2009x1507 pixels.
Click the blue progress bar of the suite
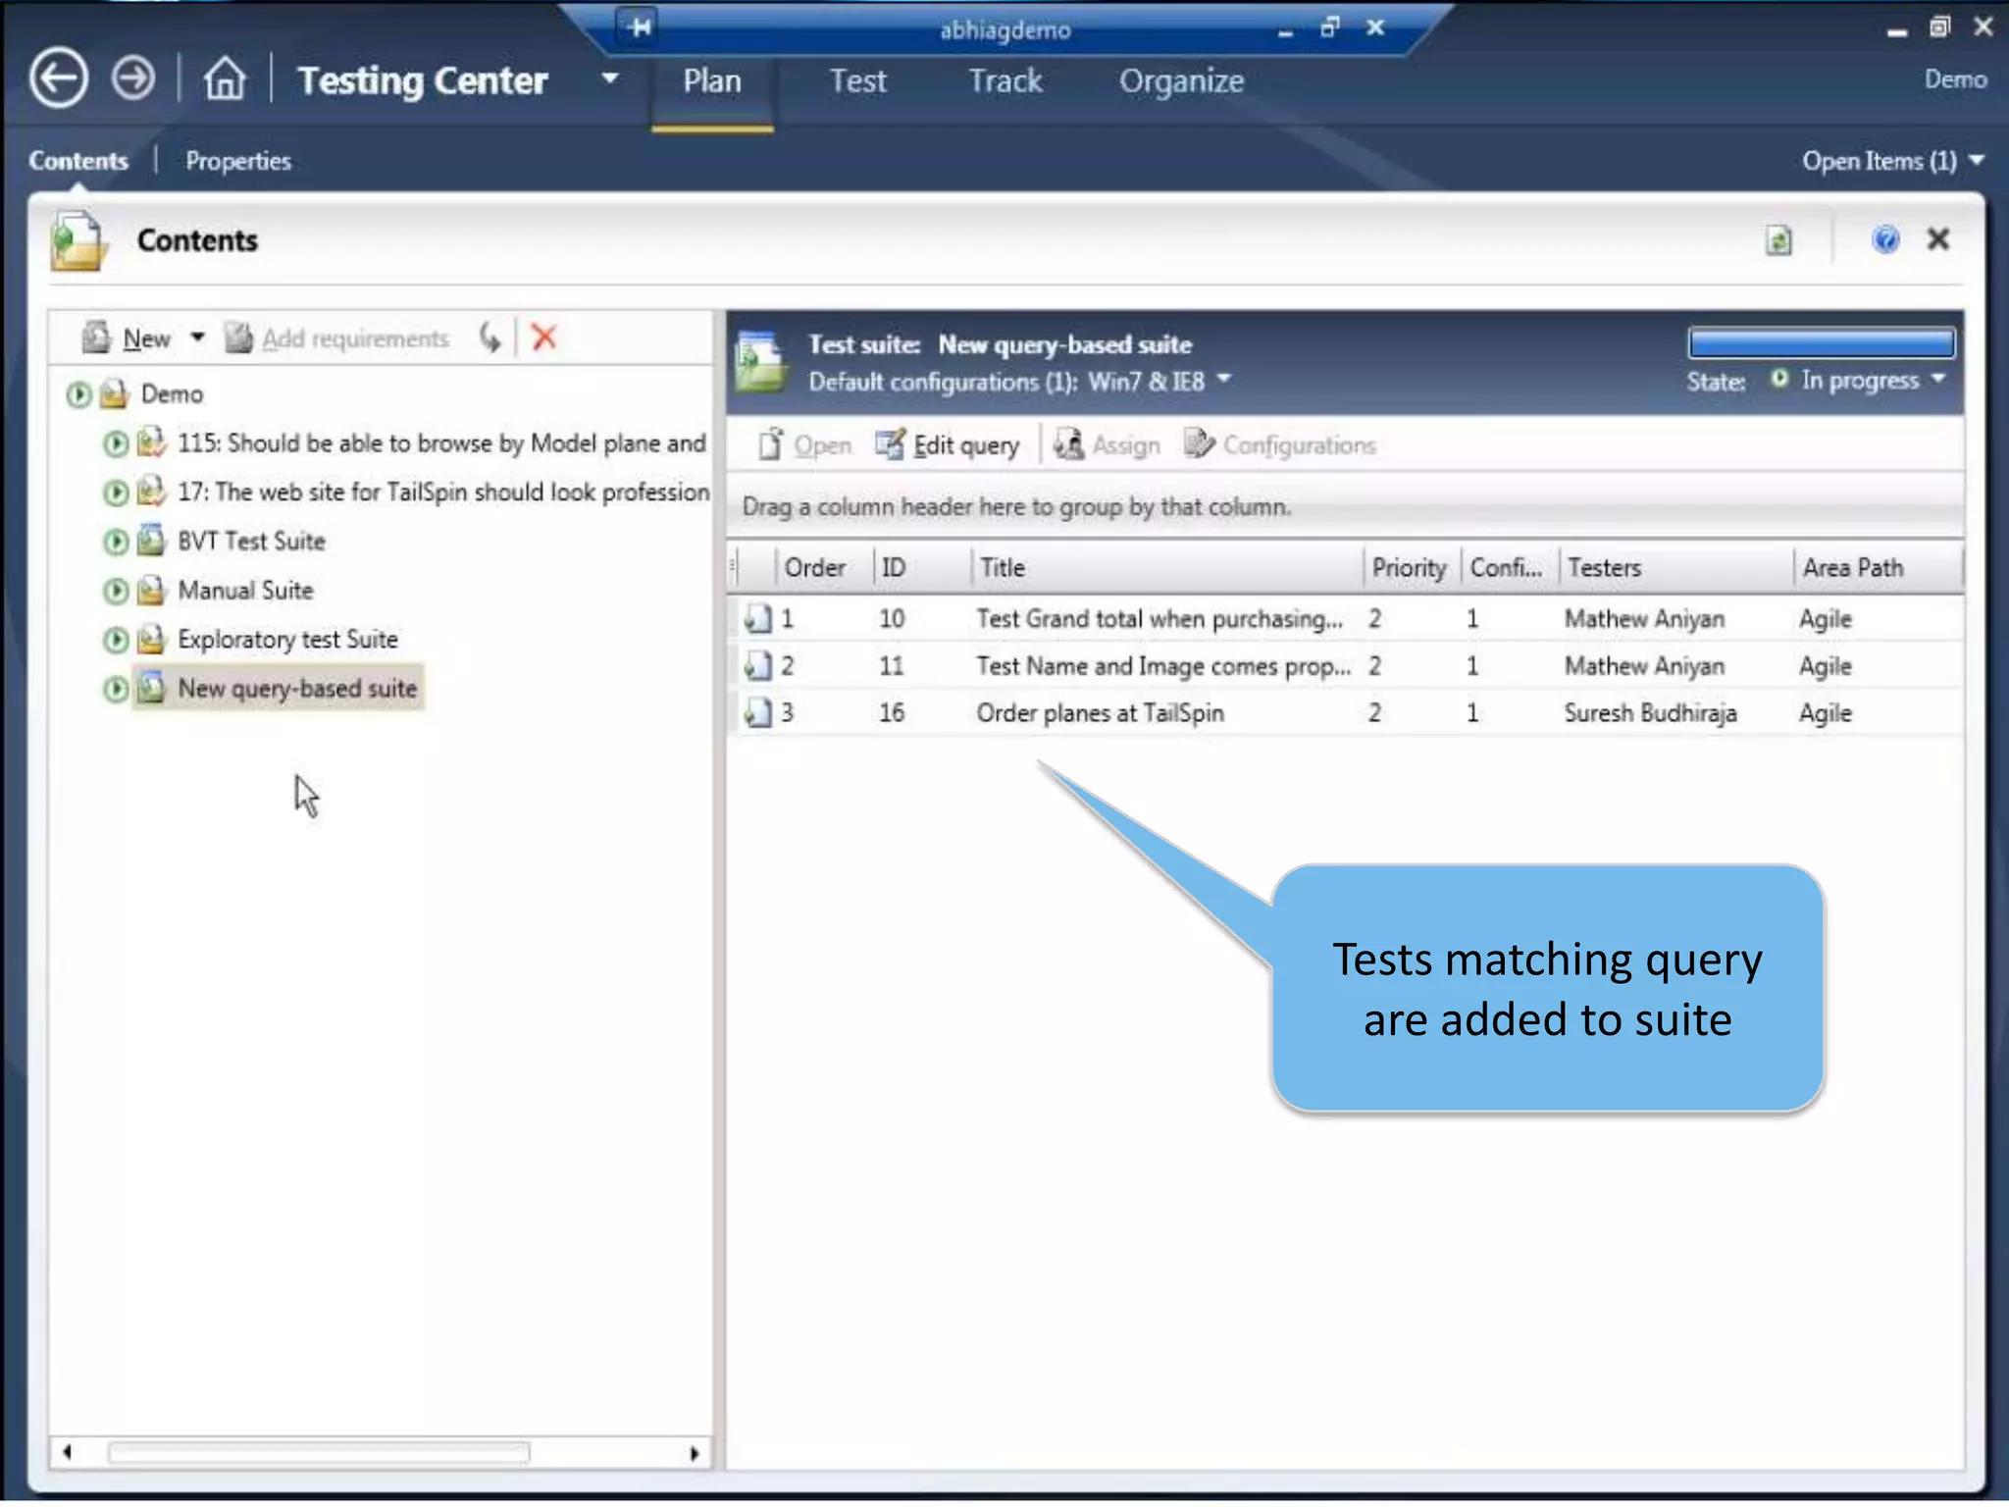pos(1821,343)
